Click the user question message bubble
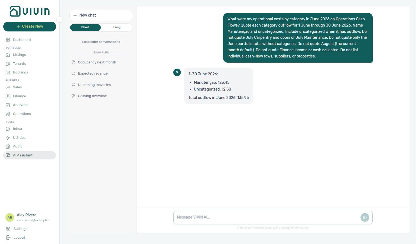This screenshot has height=244, width=416. 298,38
